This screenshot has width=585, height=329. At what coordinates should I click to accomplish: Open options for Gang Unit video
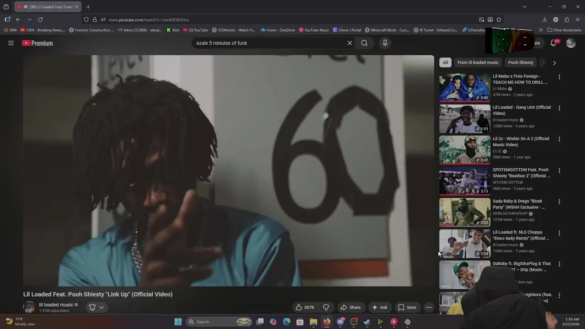click(559, 108)
